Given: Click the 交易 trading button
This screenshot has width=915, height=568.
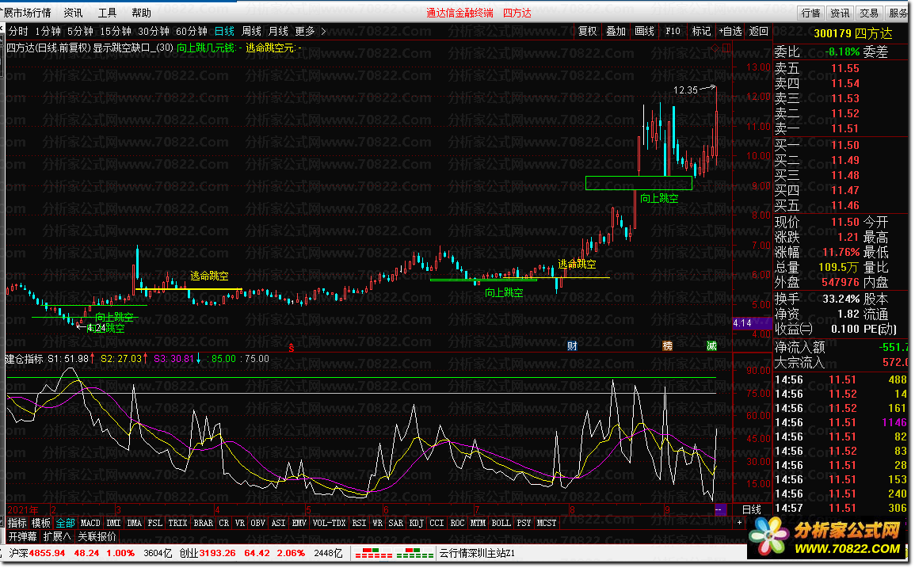Looking at the screenshot, I should click(869, 13).
